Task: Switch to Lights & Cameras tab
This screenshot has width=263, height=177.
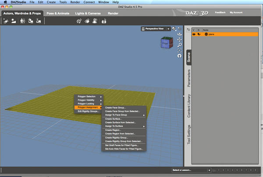Action: tap(88, 13)
